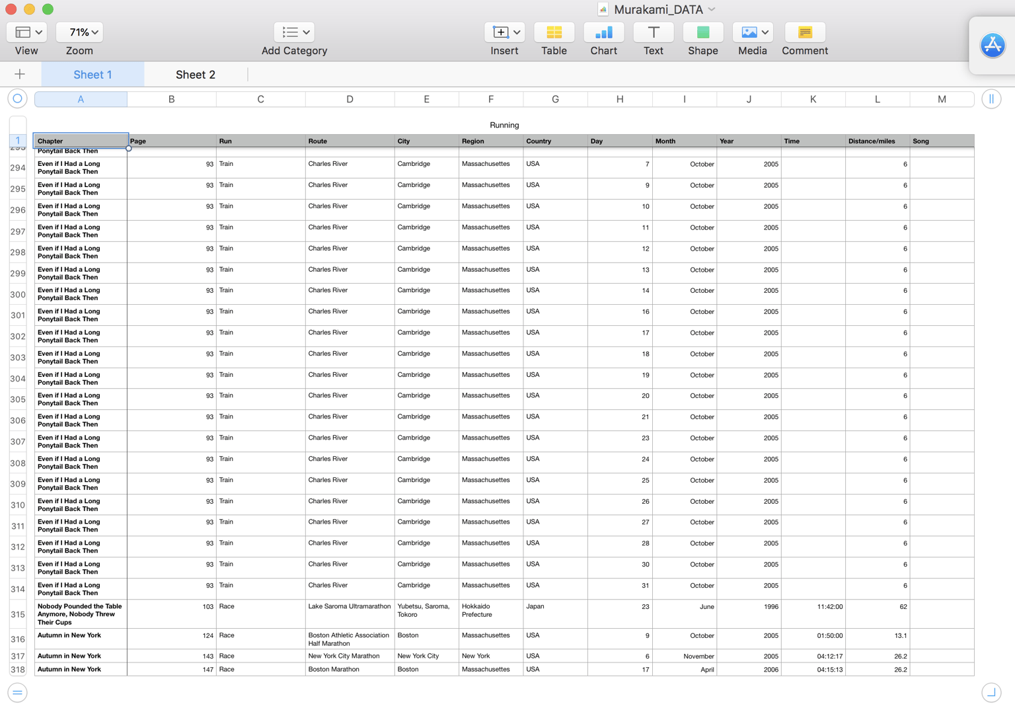Select the 13.1 distance cell
This screenshot has height=716, width=1015.
coord(878,639)
